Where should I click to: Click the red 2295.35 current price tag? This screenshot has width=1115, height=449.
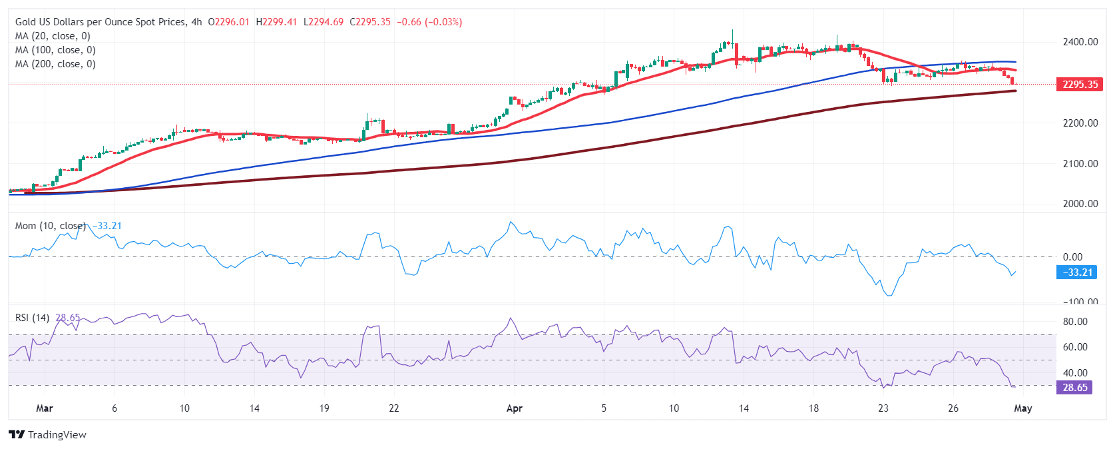pyautogui.click(x=1079, y=85)
